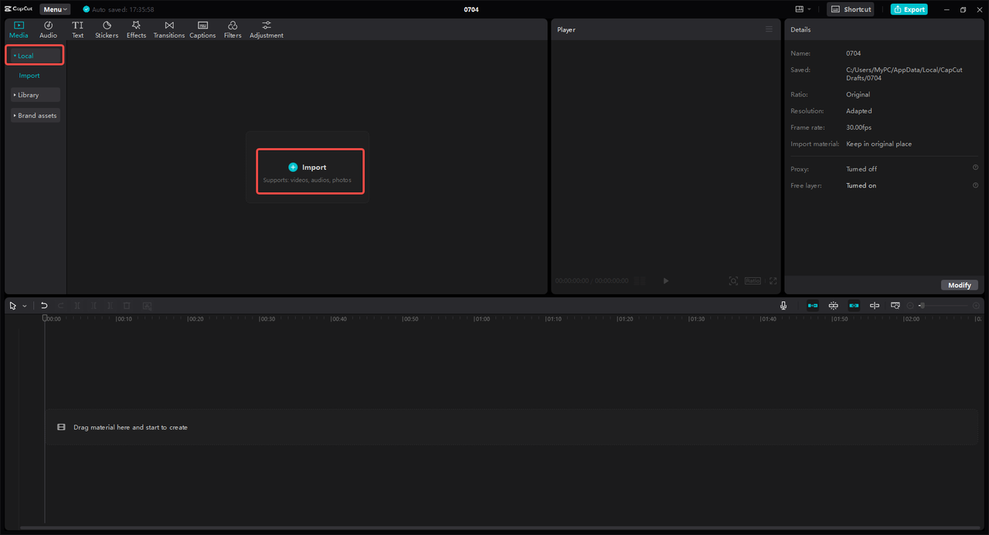This screenshot has width=989, height=535.
Task: Click the Free layer help icon
Action: click(x=975, y=185)
